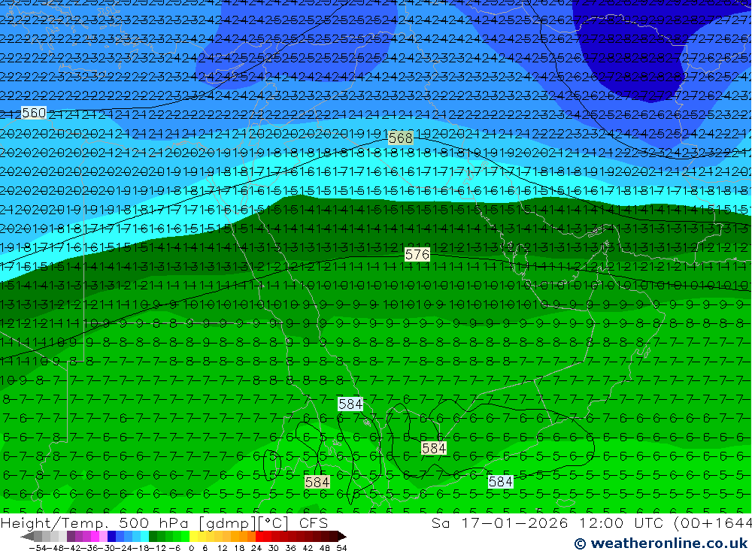Click the '-54' legend scale value
Screen dimensions: 752x551
[x=38, y=548]
